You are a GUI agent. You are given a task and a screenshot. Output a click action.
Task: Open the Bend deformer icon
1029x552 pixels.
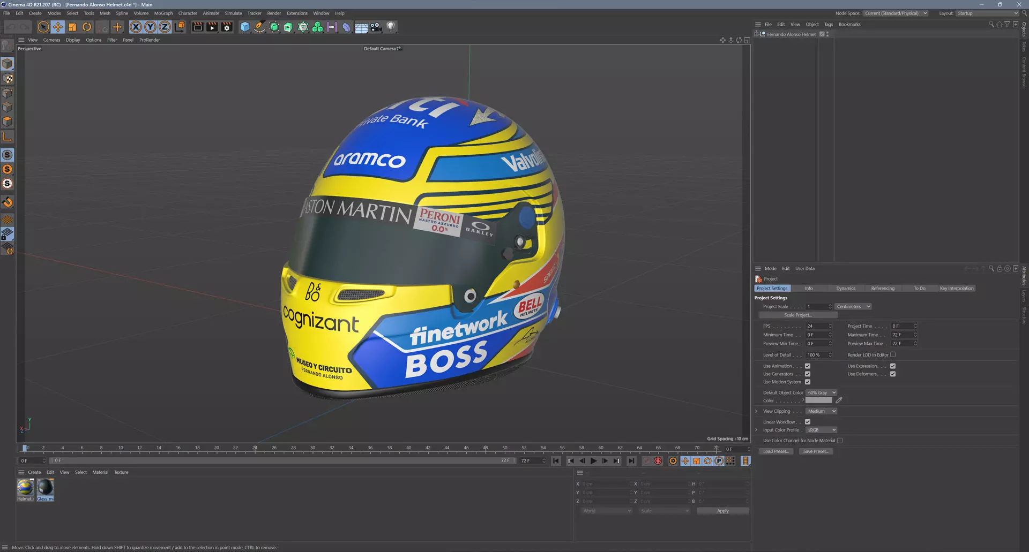point(346,27)
